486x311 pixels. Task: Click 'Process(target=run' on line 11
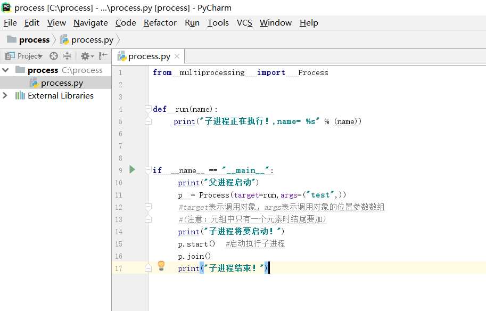tap(238, 195)
